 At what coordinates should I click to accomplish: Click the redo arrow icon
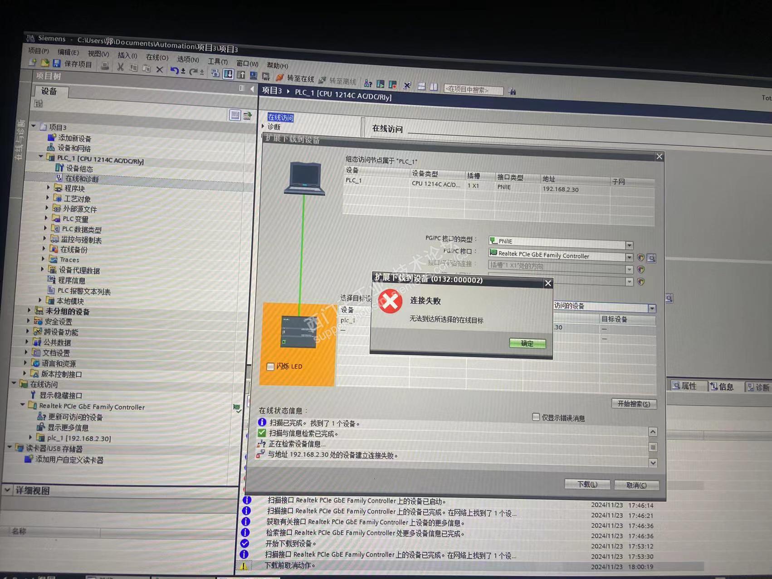[x=194, y=71]
